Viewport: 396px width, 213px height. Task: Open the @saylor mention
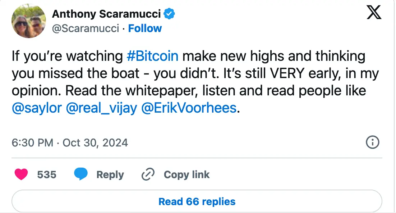[37, 108]
